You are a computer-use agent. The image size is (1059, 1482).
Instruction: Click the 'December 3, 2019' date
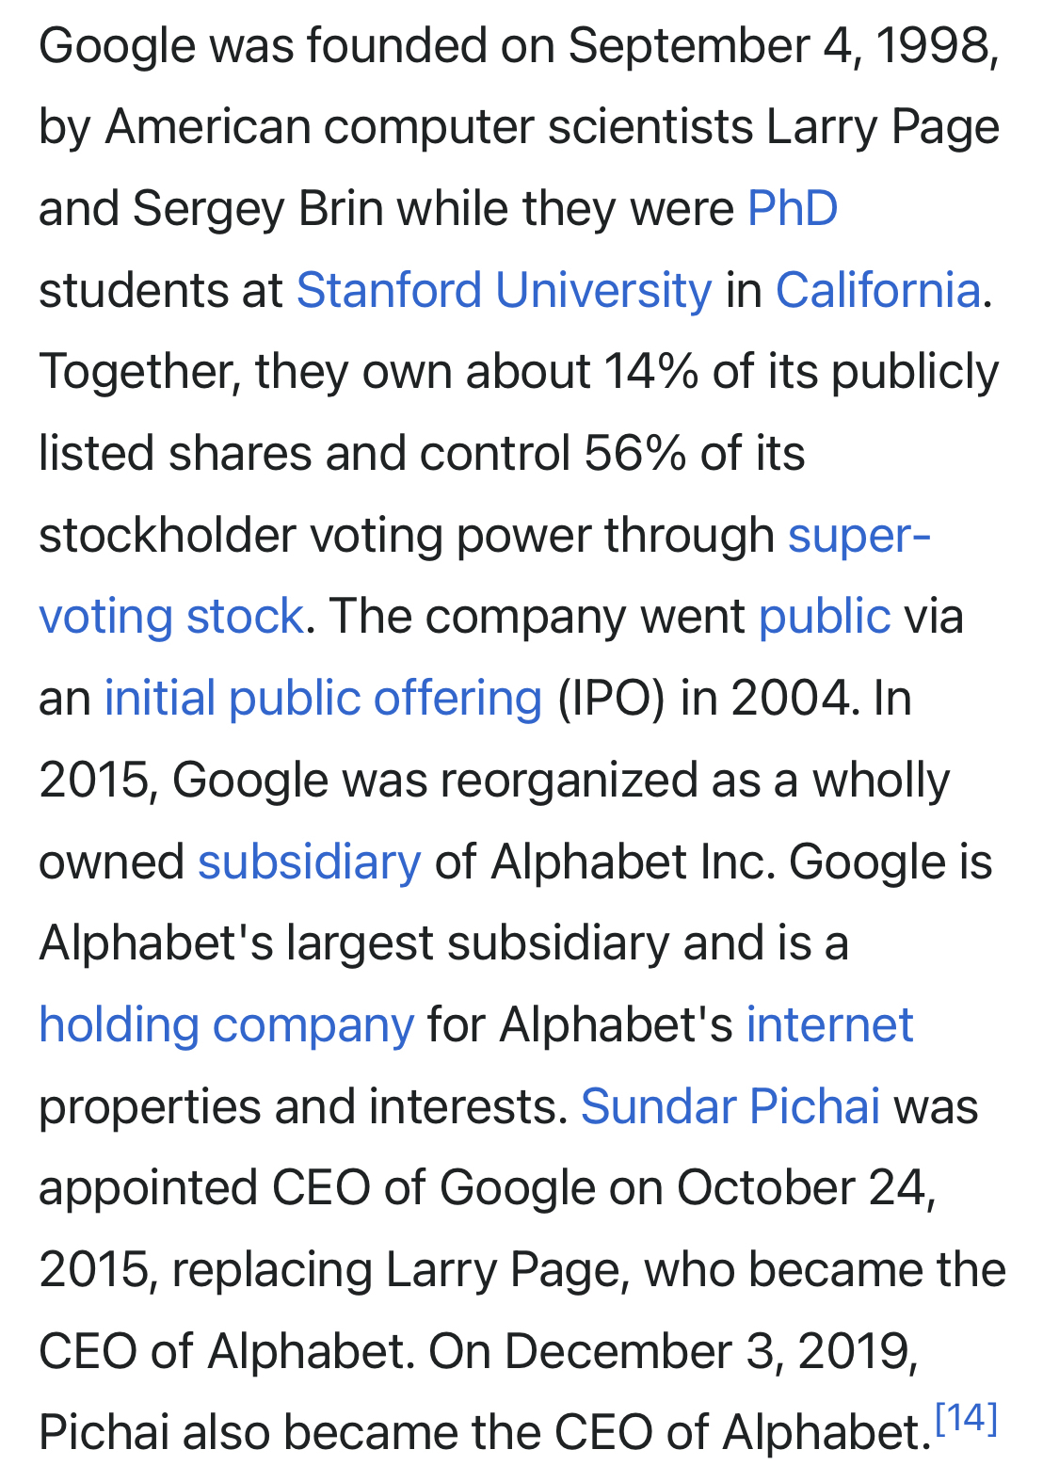711,1352
